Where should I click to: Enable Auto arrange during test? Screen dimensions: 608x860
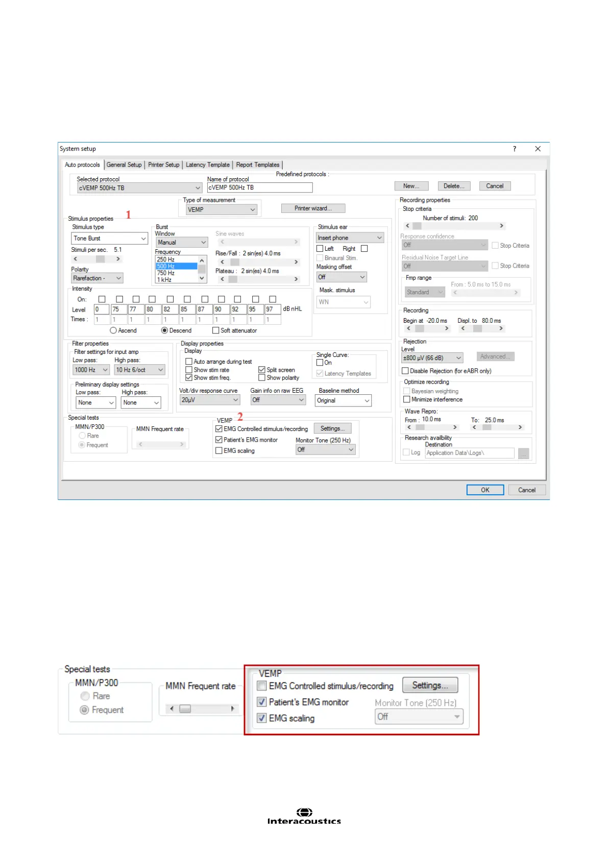click(x=189, y=362)
